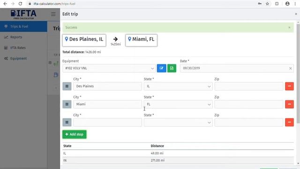Select the IN row in distance table
This screenshot has width=300, height=169.
click(178, 161)
